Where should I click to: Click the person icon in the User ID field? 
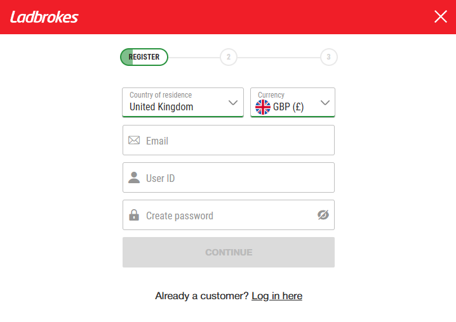[134, 177]
